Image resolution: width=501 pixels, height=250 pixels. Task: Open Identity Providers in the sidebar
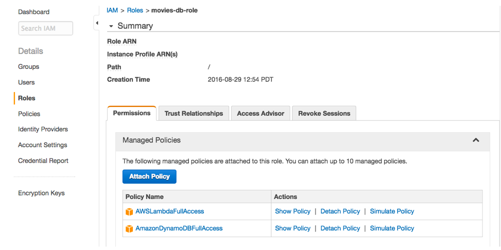(x=43, y=129)
